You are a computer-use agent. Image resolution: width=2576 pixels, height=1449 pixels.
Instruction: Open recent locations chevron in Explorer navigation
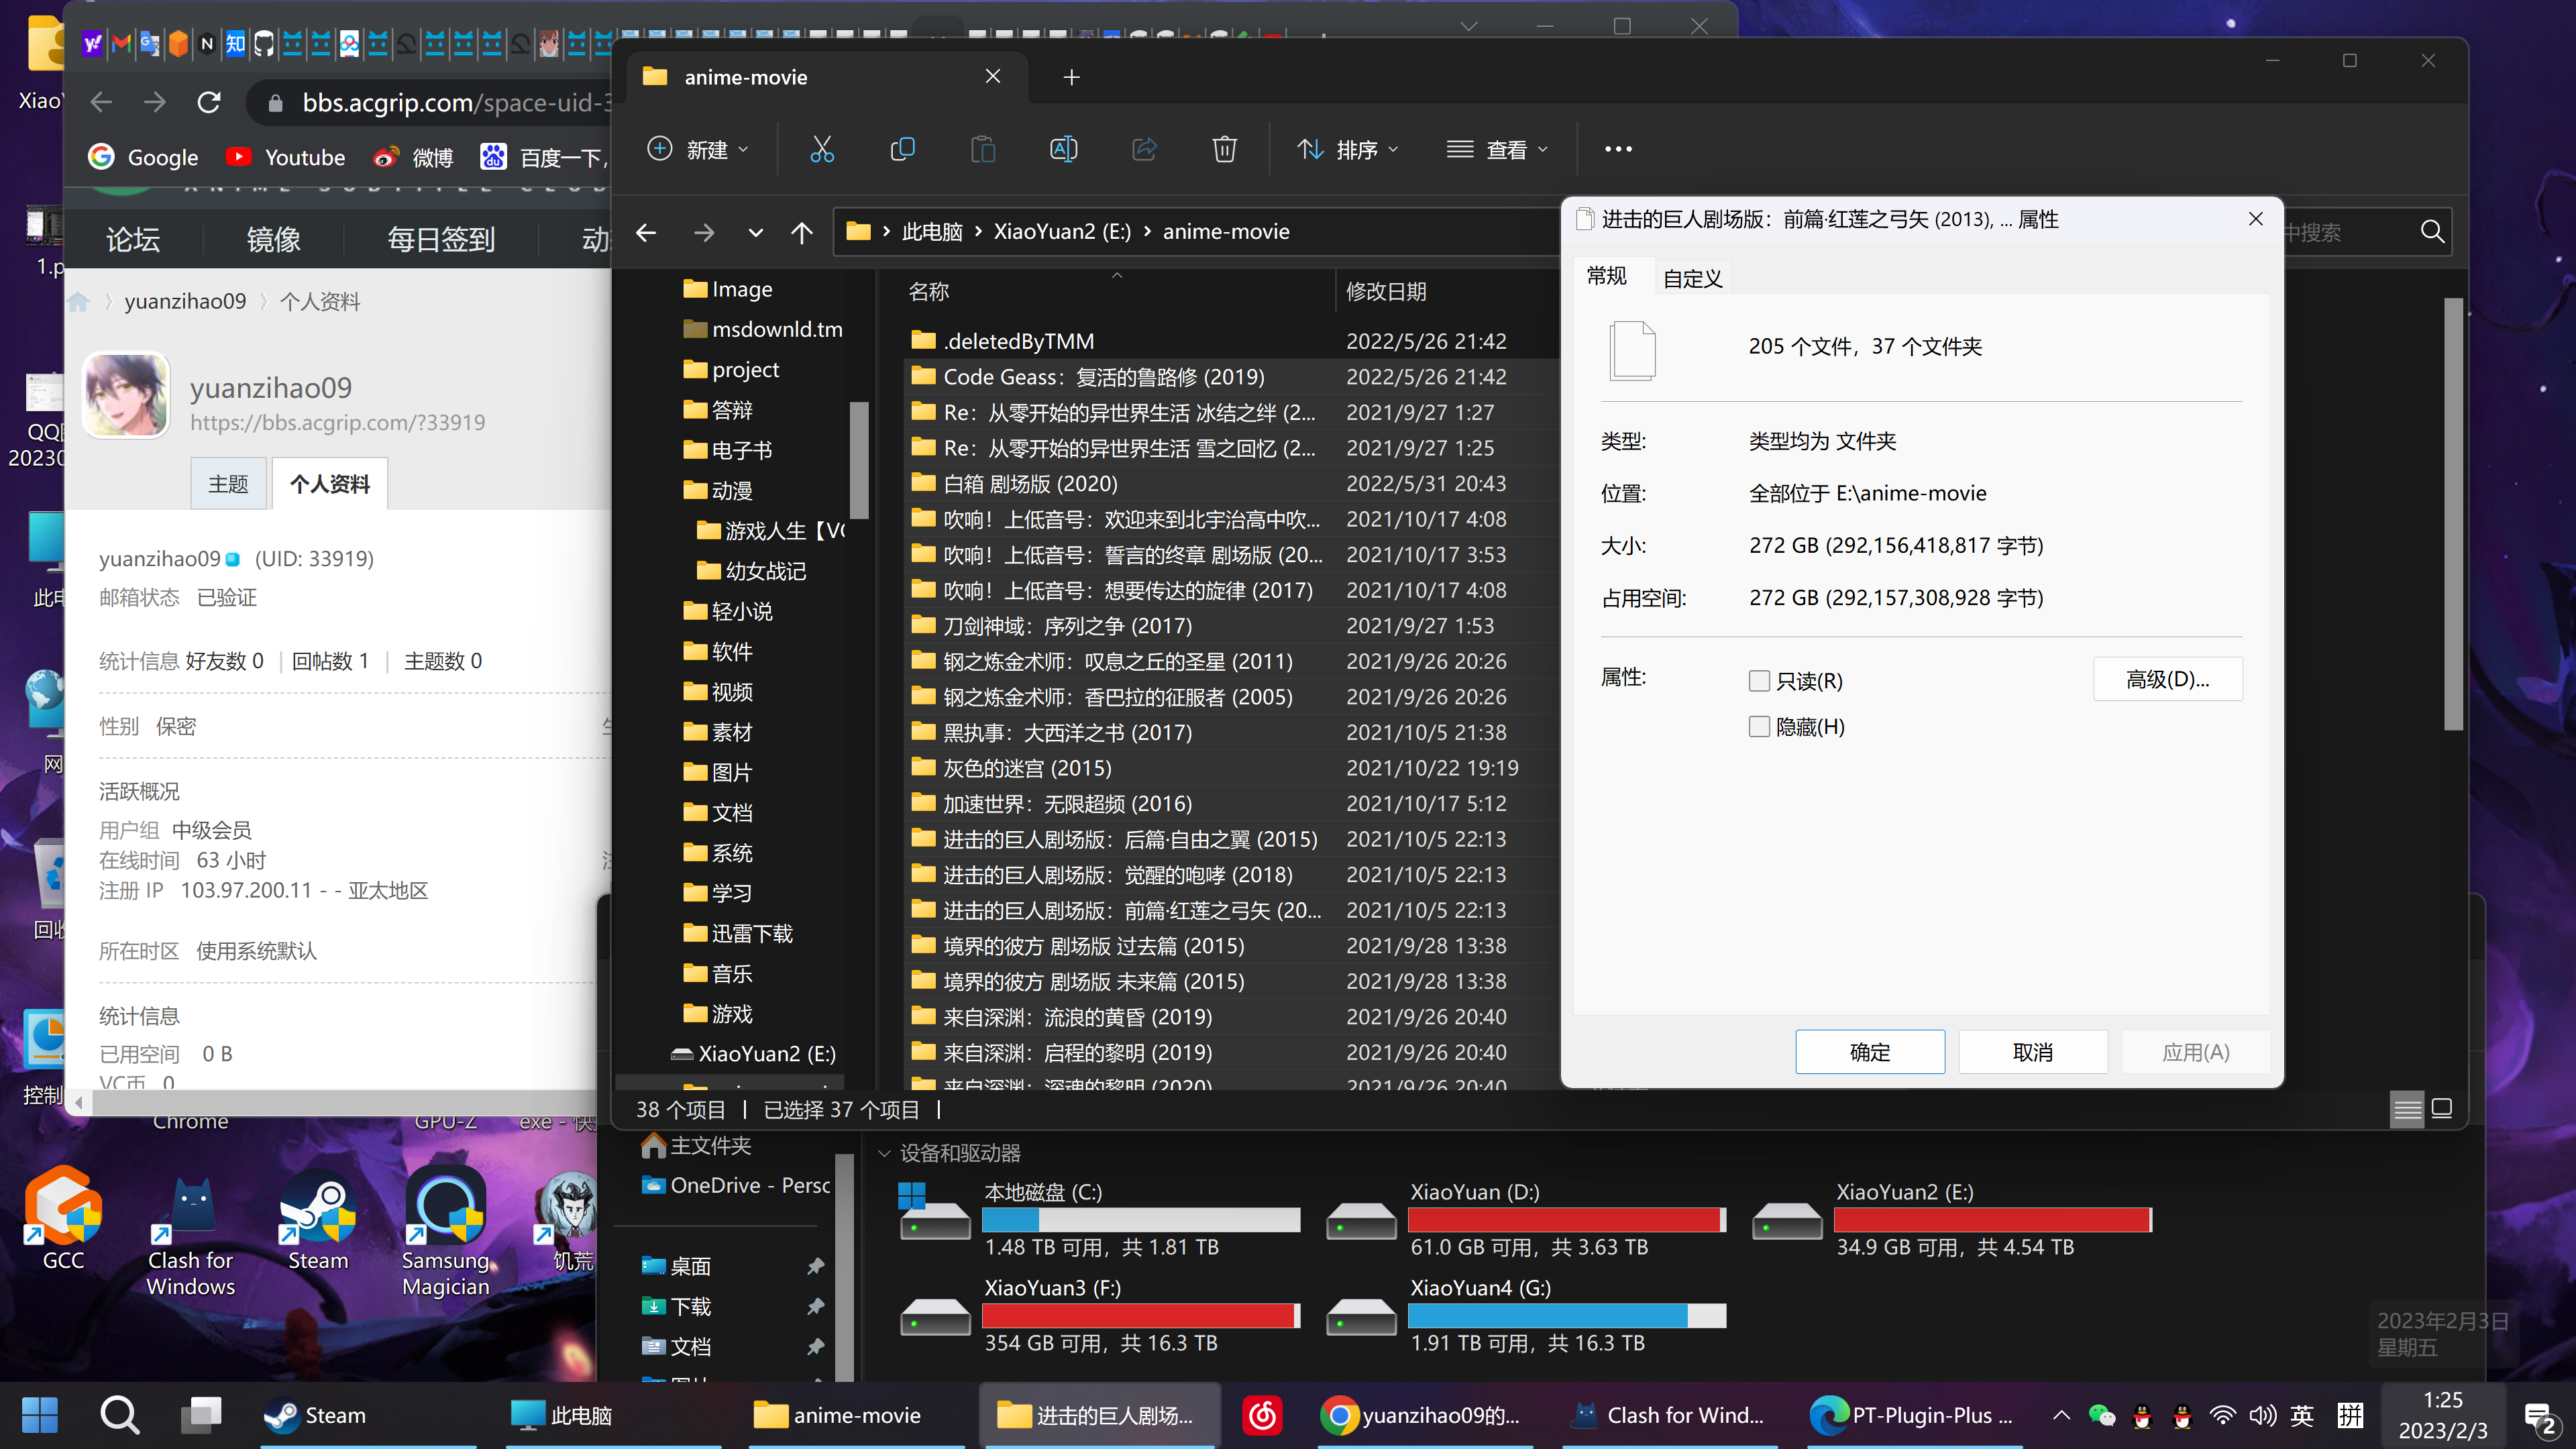[x=755, y=232]
